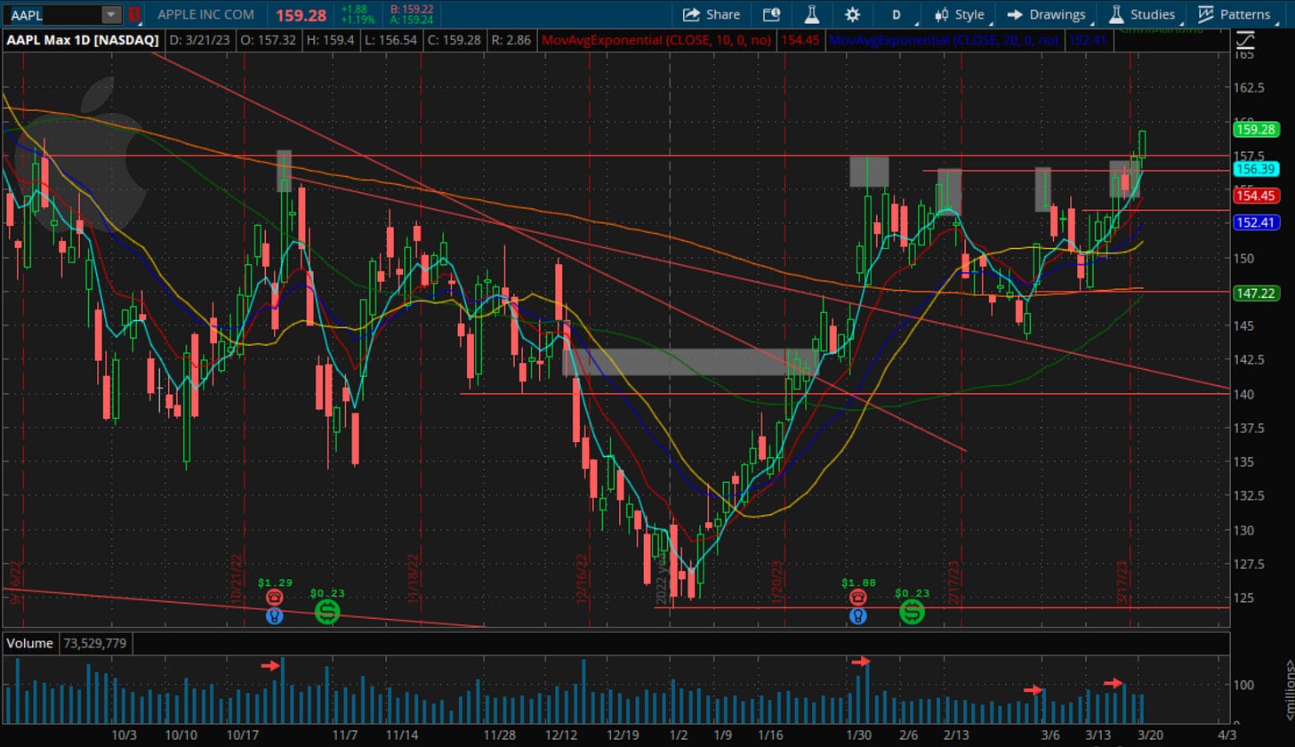Open the Drawings menu
The image size is (1295, 747).
(x=1046, y=14)
